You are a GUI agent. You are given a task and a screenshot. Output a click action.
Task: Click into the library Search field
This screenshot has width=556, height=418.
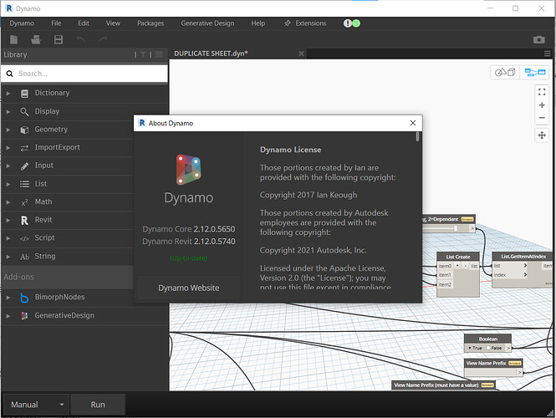click(84, 74)
